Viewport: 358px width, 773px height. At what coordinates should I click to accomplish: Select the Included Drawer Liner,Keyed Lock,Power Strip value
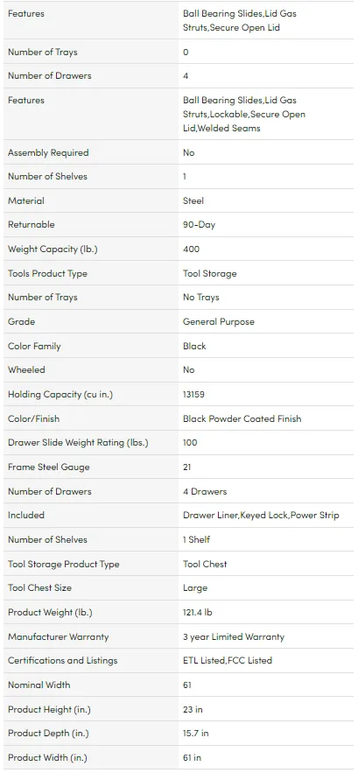point(261,515)
